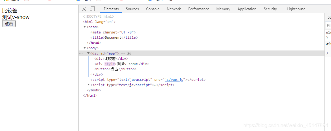Collapse the div id="app" node
Viewport: 331px width, 131px height.
(x=89, y=53)
